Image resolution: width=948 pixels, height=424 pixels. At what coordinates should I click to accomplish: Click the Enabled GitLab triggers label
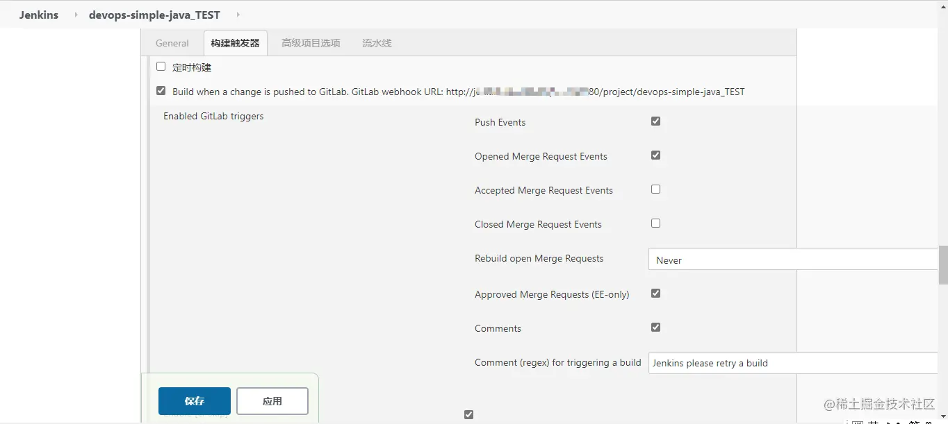coord(213,116)
